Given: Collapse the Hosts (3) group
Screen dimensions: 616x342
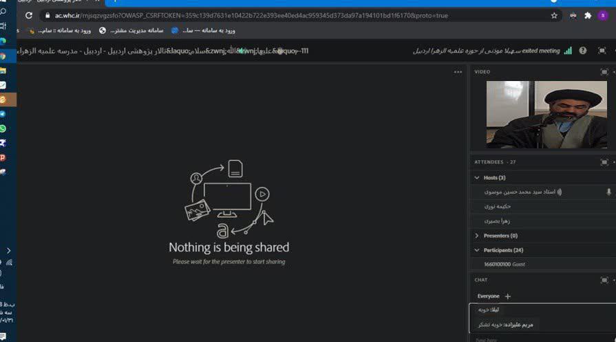Looking at the screenshot, I should click(476, 178).
